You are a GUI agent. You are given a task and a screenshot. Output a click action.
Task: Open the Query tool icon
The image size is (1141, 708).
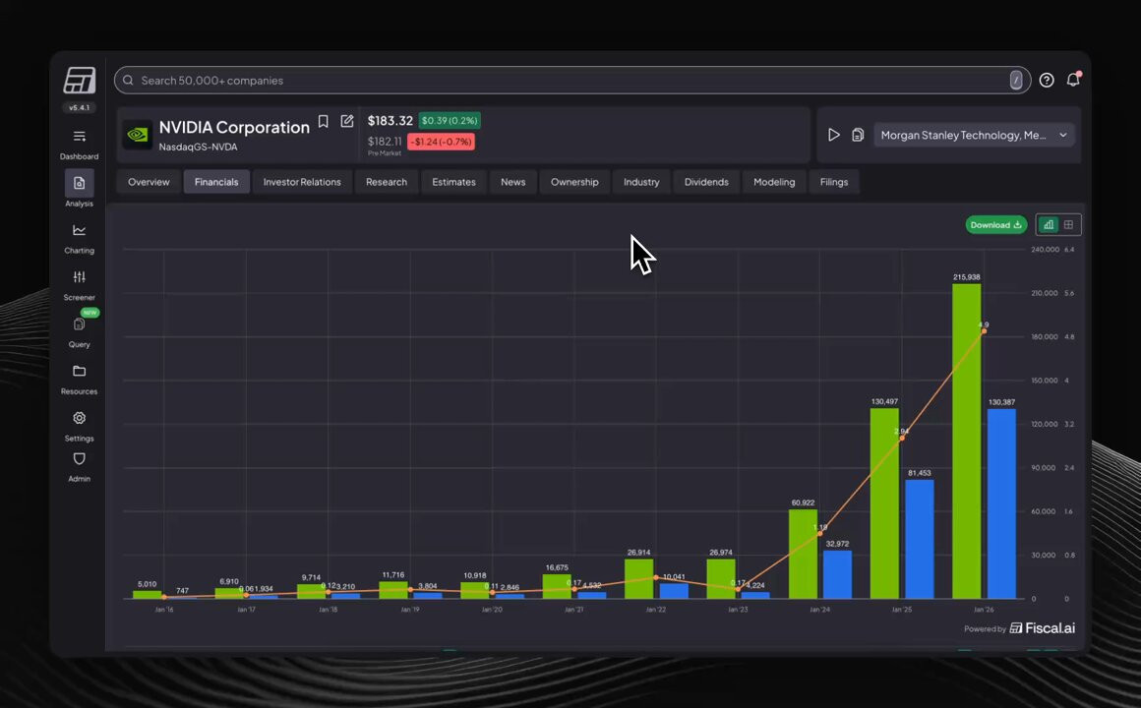80,324
